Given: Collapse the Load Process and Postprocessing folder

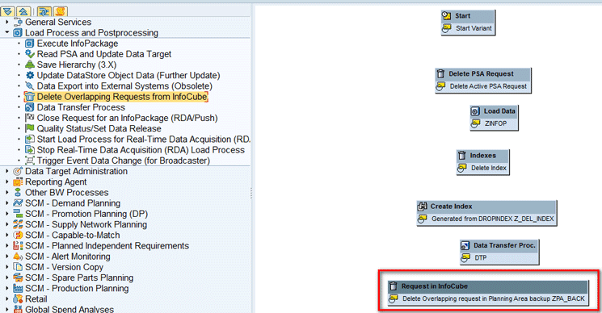Looking at the screenshot, I should click(7, 32).
